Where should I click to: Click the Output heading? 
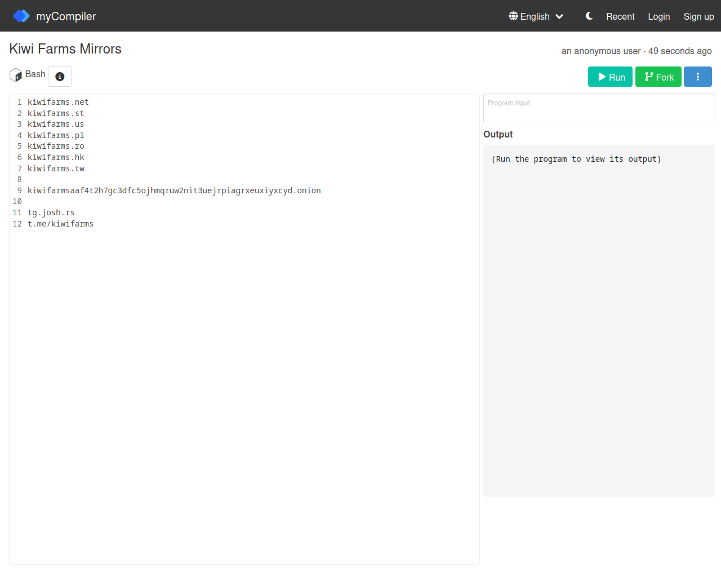click(x=498, y=134)
